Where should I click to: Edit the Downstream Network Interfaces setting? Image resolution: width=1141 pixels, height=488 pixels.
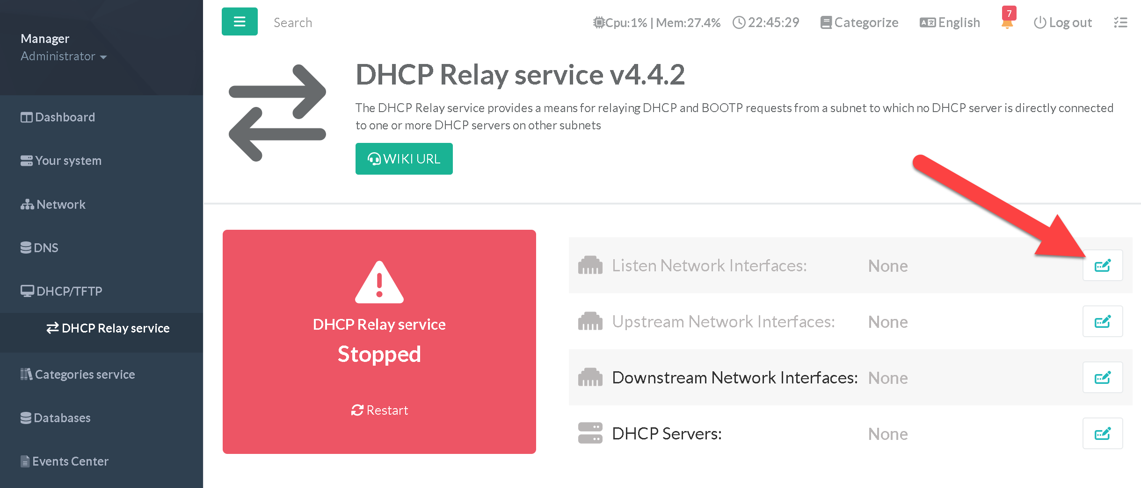(1102, 378)
